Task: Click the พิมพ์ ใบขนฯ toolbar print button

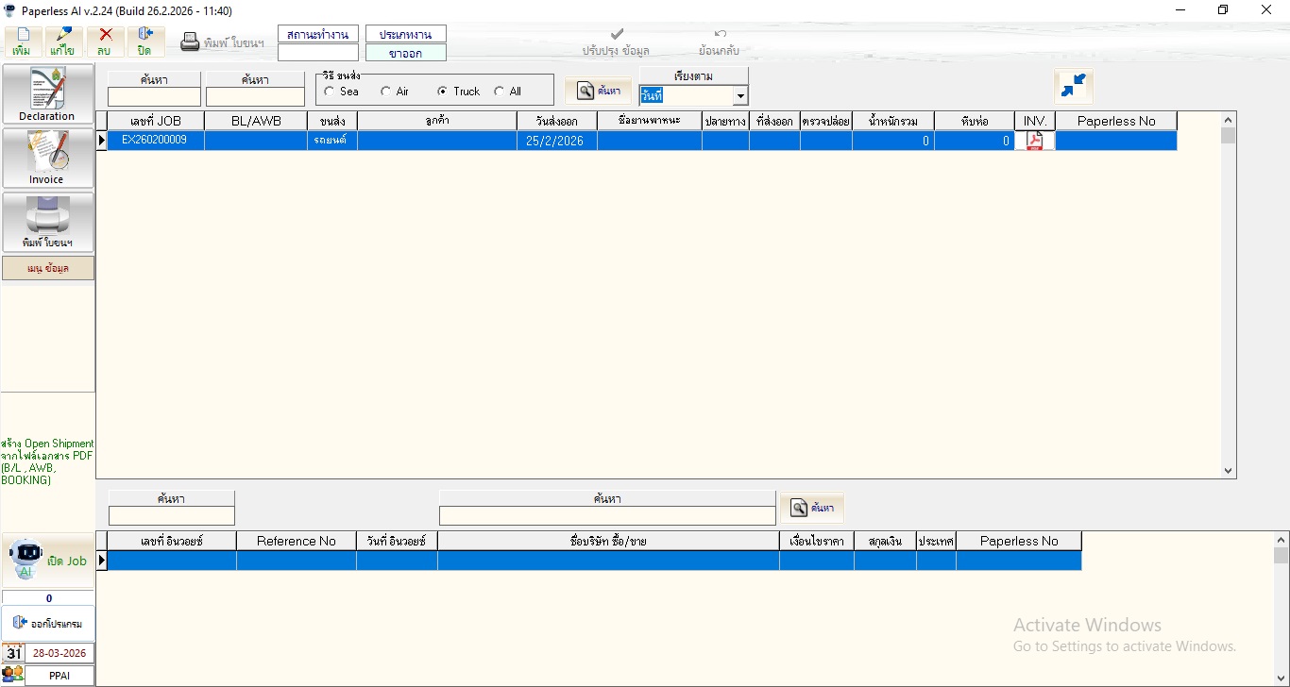Action: (223, 42)
